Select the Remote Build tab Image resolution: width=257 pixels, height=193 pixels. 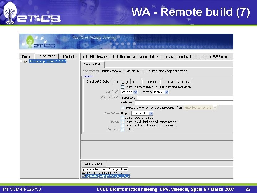92,64
